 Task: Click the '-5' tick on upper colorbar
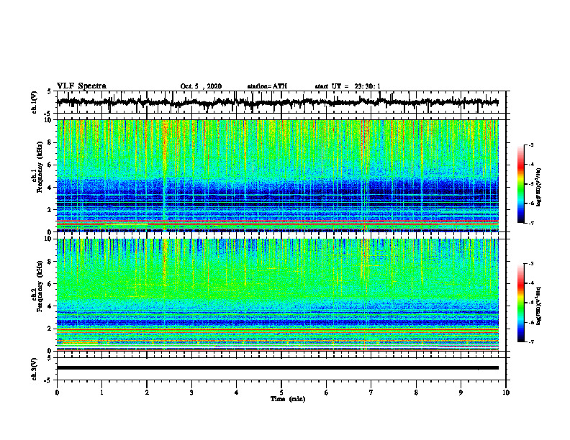[x=530, y=184]
